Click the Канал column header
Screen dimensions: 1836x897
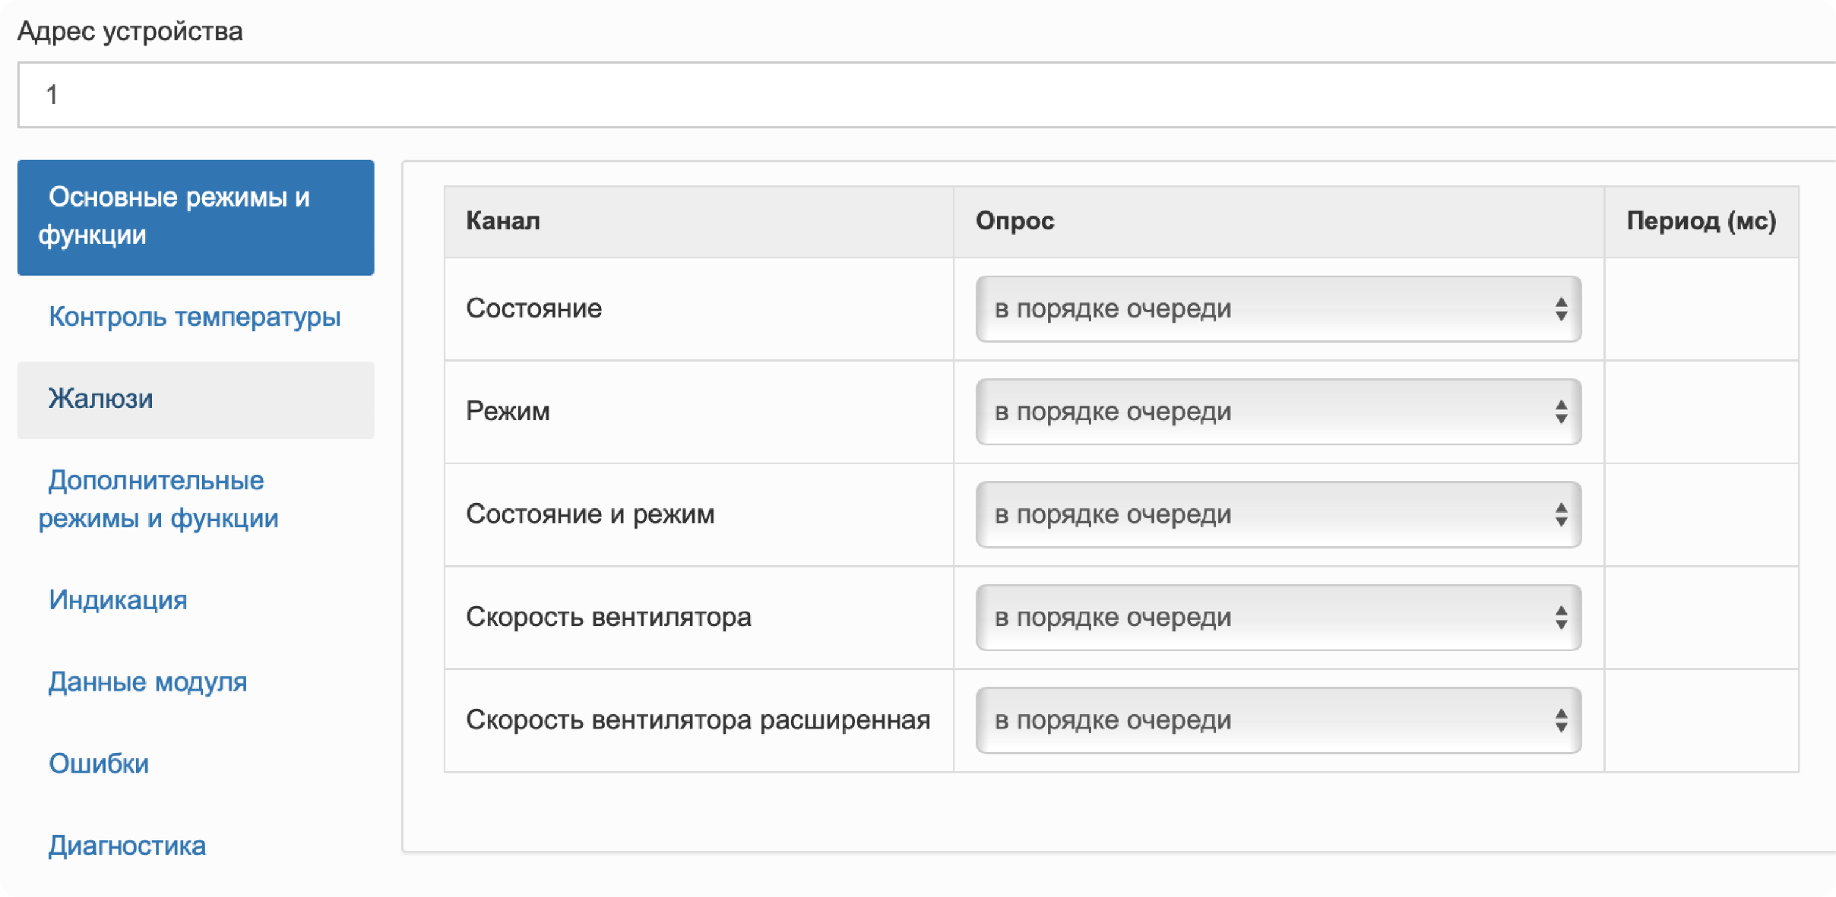tap(503, 221)
